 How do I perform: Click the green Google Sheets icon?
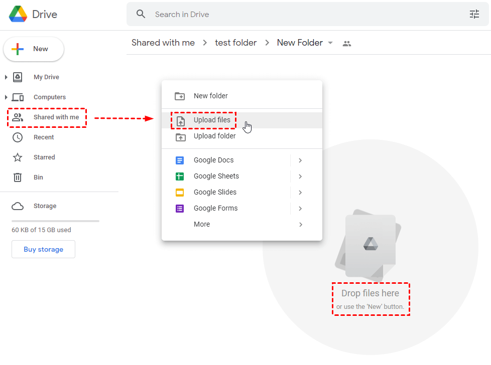point(180,176)
